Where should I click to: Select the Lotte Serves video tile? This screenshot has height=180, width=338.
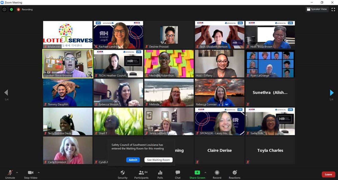click(68, 35)
